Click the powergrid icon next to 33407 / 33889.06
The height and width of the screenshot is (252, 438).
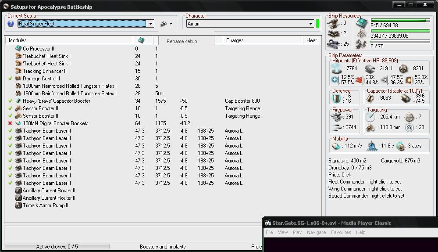click(x=362, y=34)
